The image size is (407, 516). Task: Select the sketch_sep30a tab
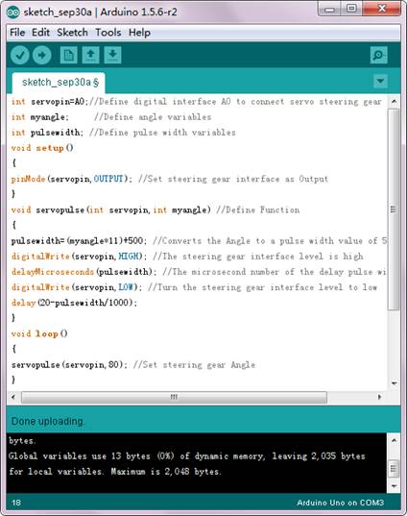point(59,83)
